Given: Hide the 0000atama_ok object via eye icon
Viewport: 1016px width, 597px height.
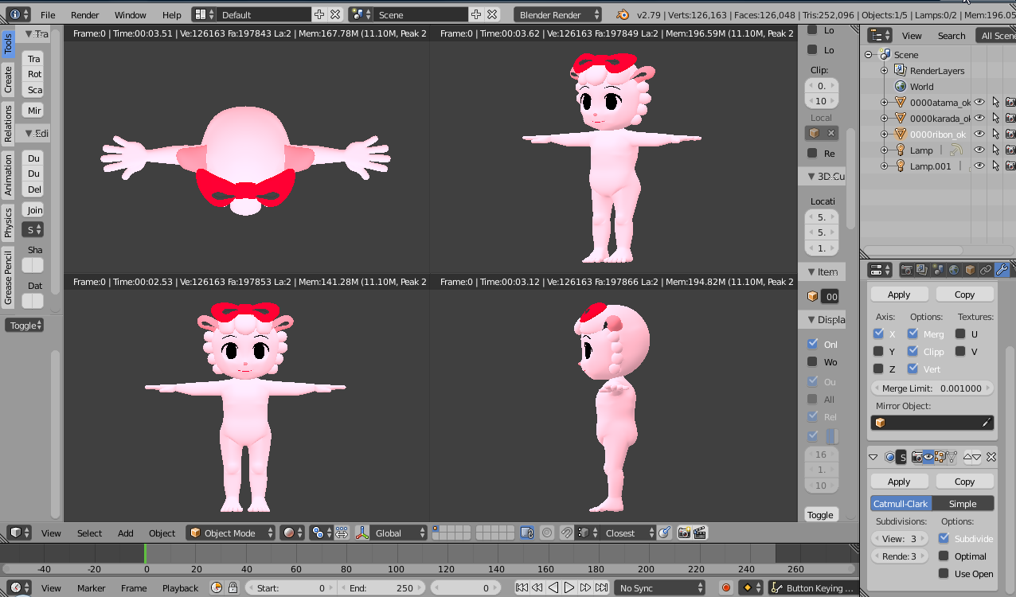Looking at the screenshot, I should [979, 102].
